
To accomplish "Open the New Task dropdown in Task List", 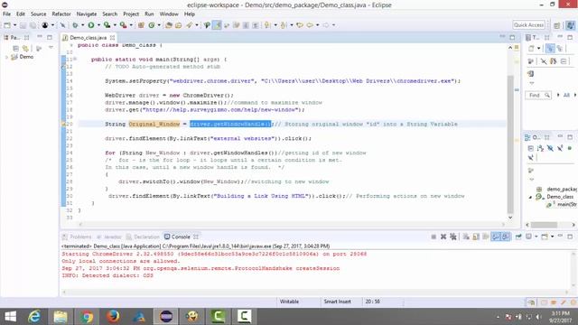I will [538, 48].
